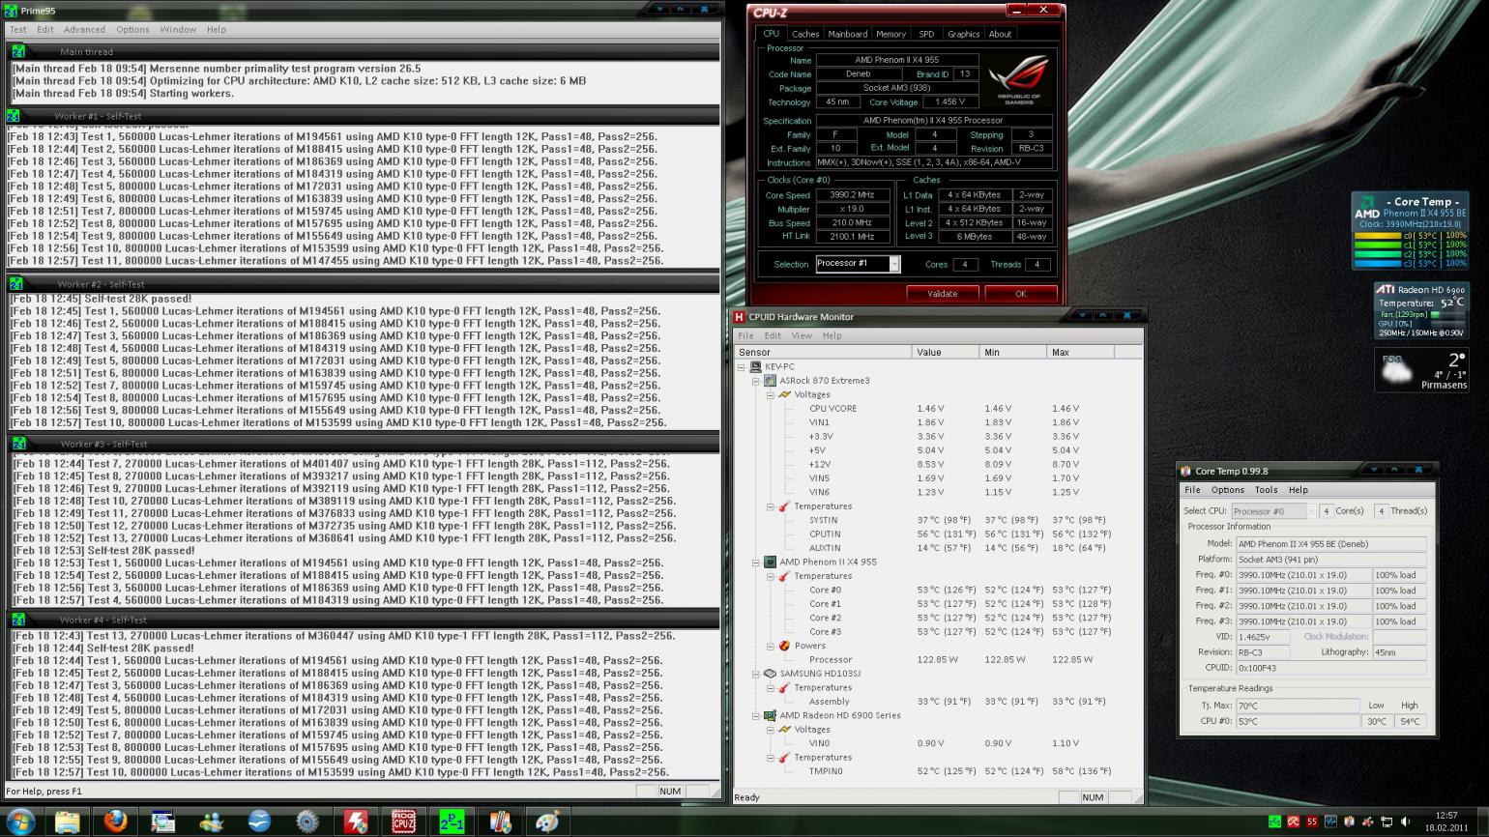This screenshot has height=837, width=1489.
Task: Click the KEV-PC computer icon in HWMonitor
Action: click(x=756, y=367)
